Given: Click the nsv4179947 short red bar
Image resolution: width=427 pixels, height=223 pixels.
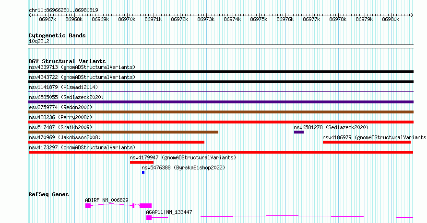Looking at the screenshot, I should coord(142,162).
